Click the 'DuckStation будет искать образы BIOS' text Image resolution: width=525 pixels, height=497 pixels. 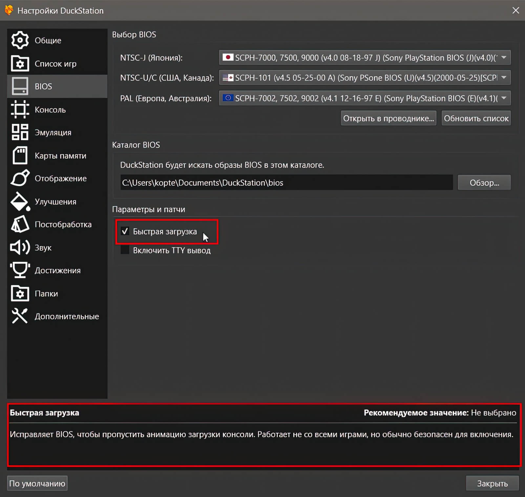tap(222, 165)
